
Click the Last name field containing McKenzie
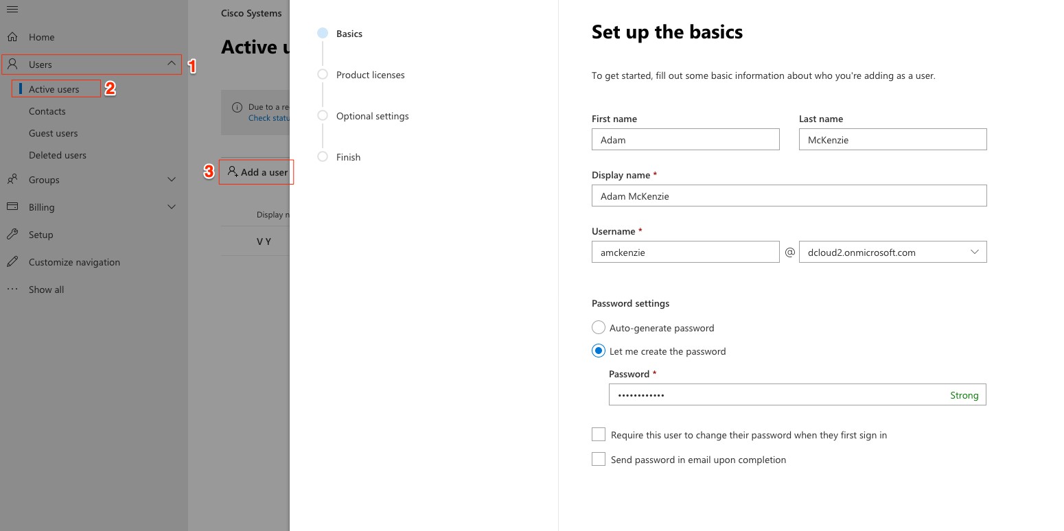(893, 140)
